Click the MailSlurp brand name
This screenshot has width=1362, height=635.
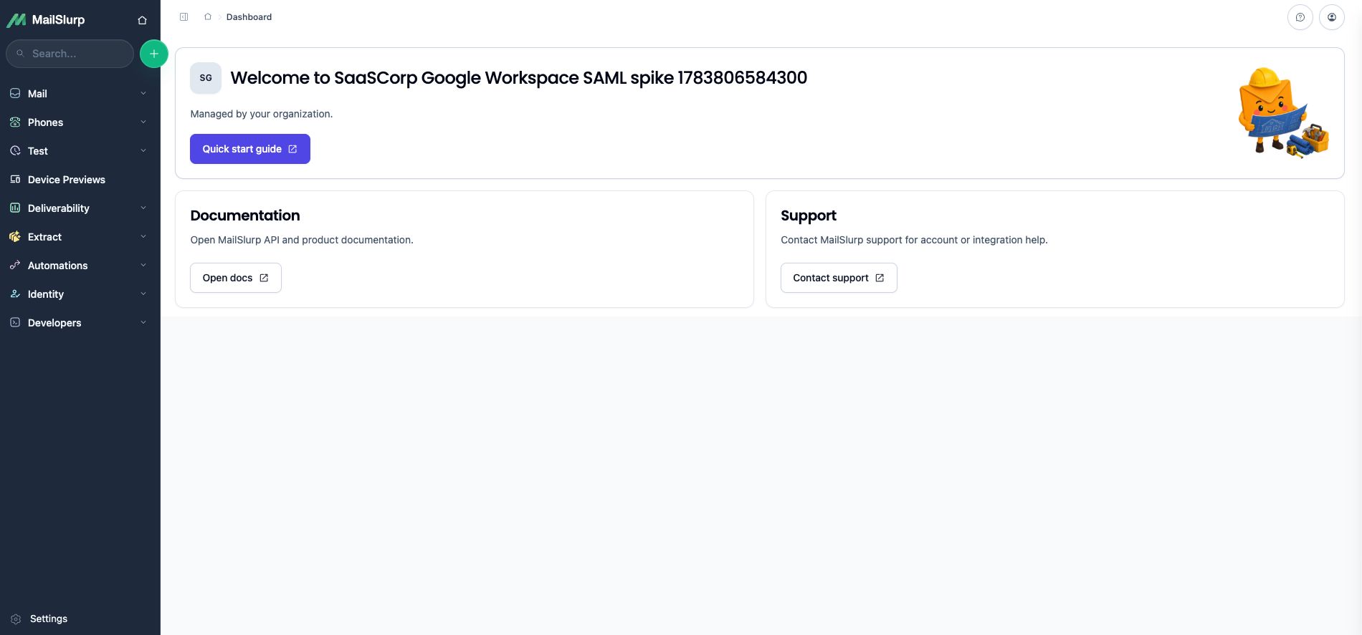tap(58, 20)
